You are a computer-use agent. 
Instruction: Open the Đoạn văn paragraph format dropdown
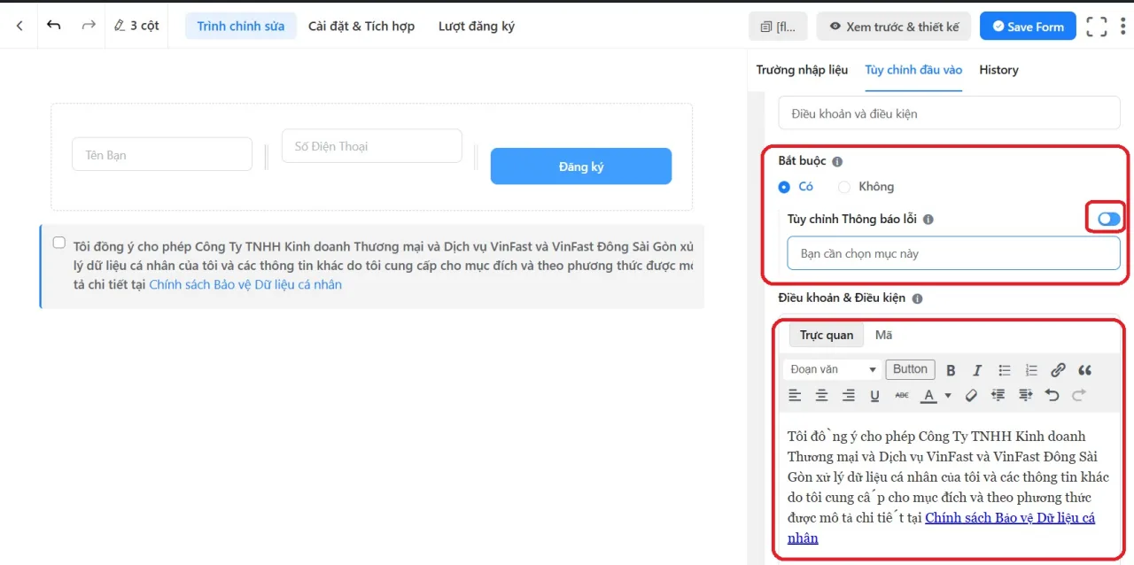coord(833,369)
